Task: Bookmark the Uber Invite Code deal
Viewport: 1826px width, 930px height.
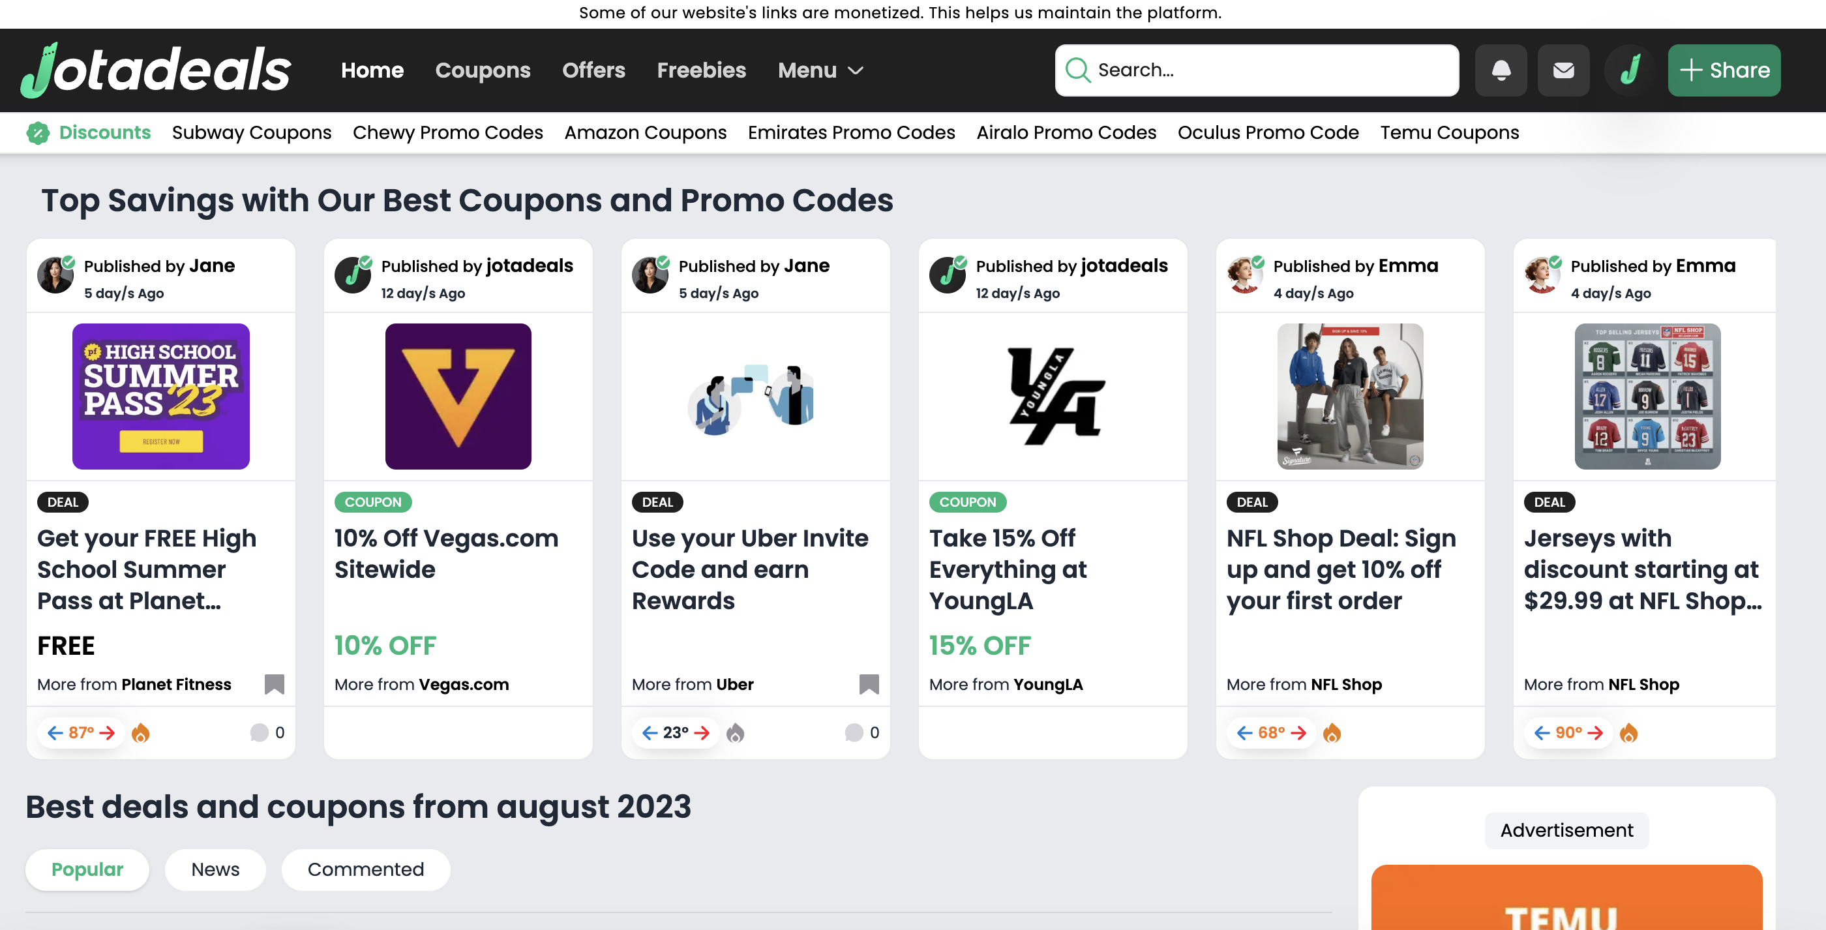Action: click(869, 684)
